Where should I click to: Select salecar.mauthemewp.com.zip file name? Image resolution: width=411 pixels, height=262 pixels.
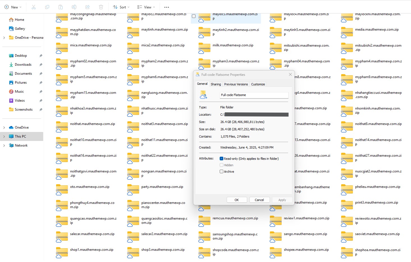(x=92, y=234)
